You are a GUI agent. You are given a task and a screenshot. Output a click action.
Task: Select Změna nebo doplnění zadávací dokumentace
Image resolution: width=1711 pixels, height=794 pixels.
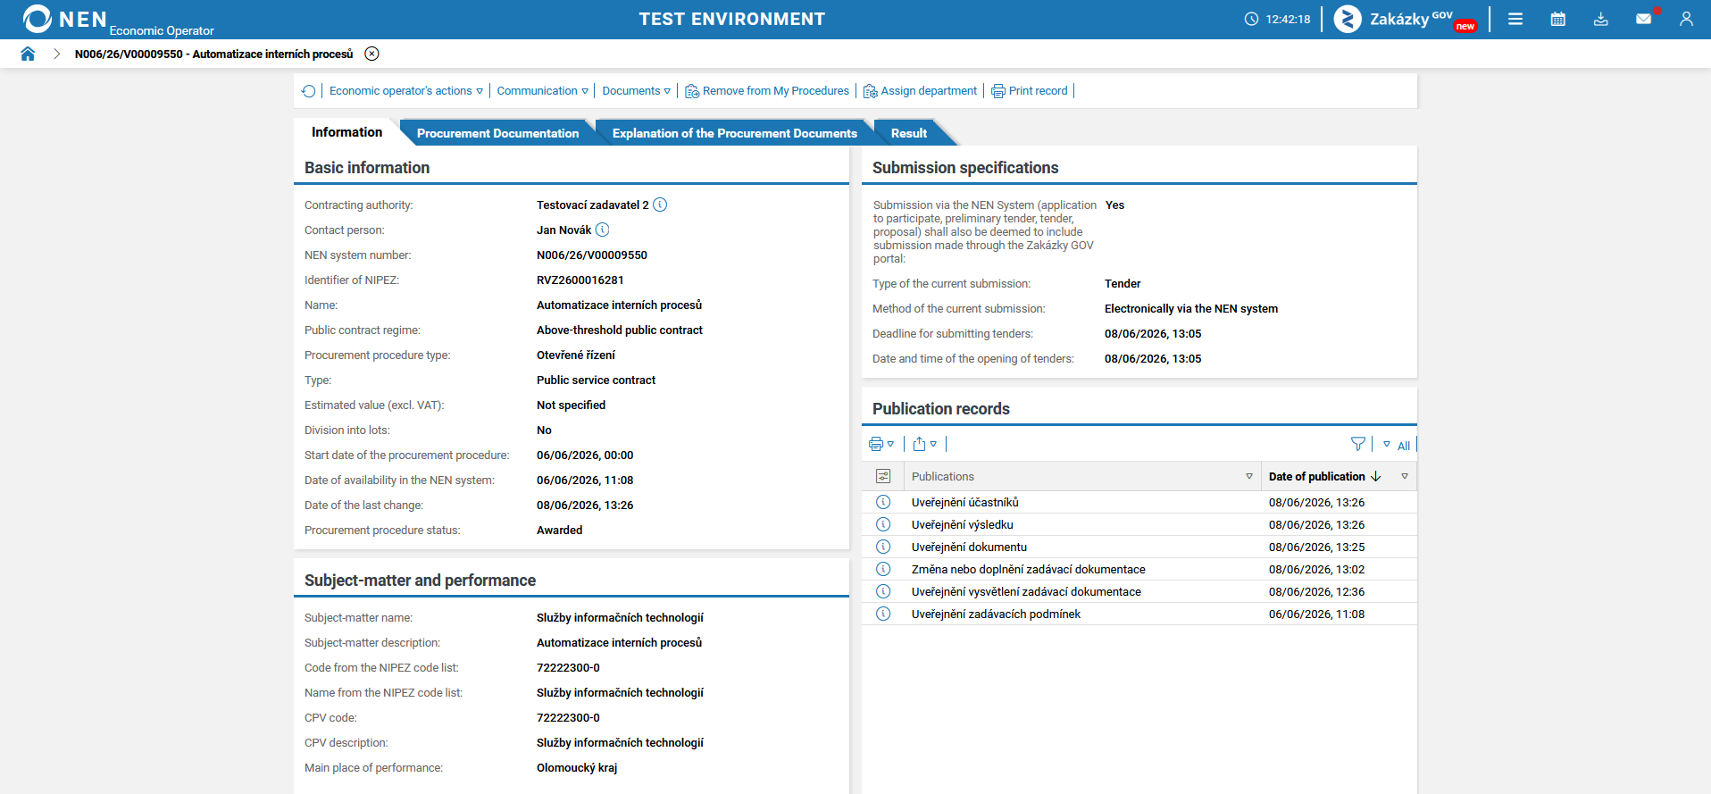coord(1029,570)
